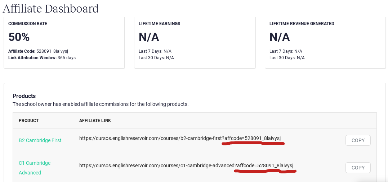Click Last 30 Days under Lifetime Earnings

click(x=156, y=58)
